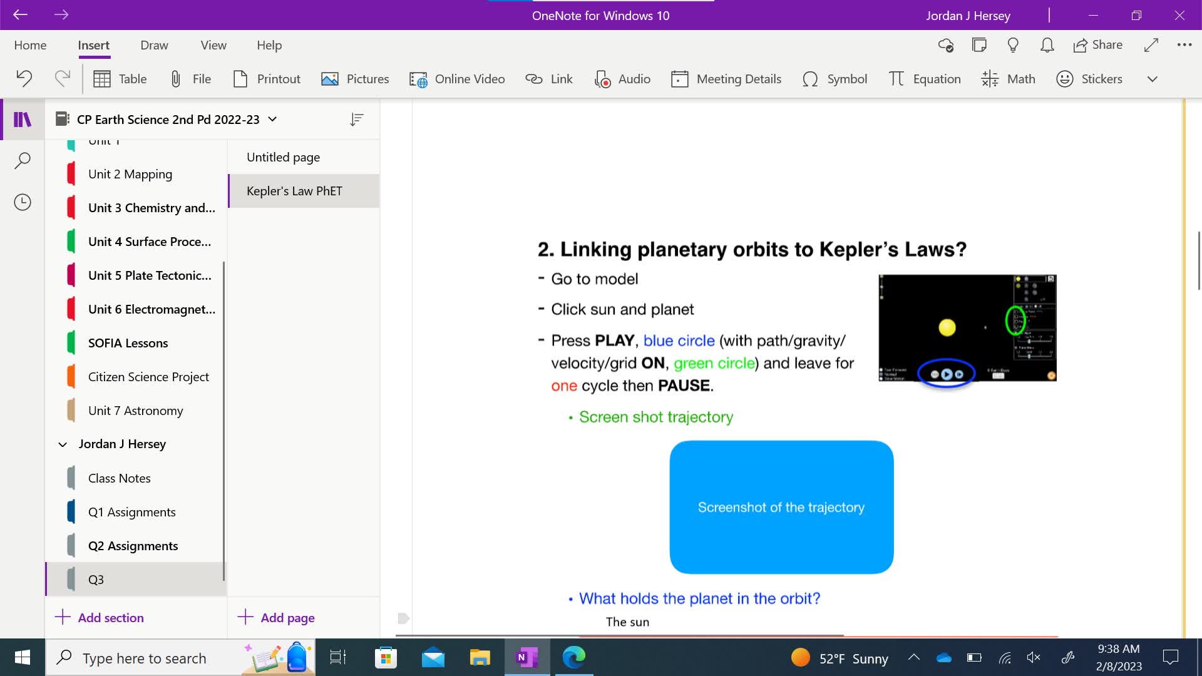Toggle full screen mode arrow icon
This screenshot has height=676, width=1202.
(1151, 45)
